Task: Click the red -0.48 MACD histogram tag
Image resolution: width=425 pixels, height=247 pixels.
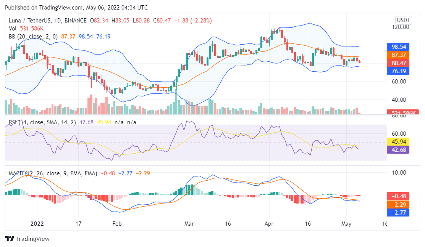Action: pos(398,196)
